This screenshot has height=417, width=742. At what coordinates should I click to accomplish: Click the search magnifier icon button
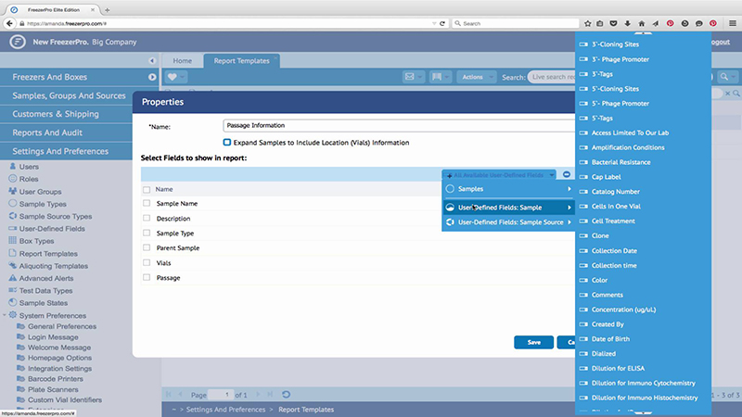coord(724,77)
